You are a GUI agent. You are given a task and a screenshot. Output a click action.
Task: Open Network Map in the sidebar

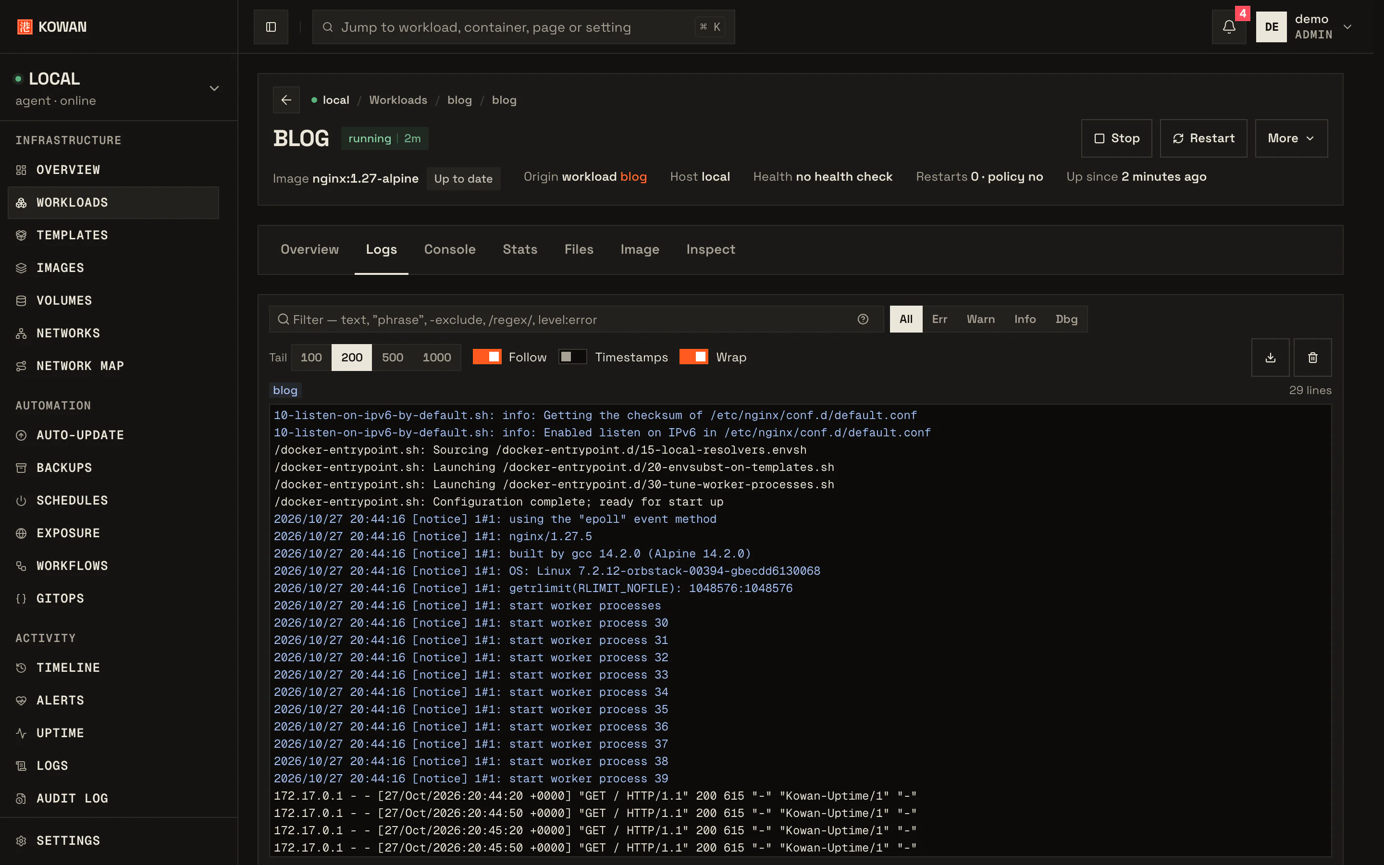[x=113, y=366]
